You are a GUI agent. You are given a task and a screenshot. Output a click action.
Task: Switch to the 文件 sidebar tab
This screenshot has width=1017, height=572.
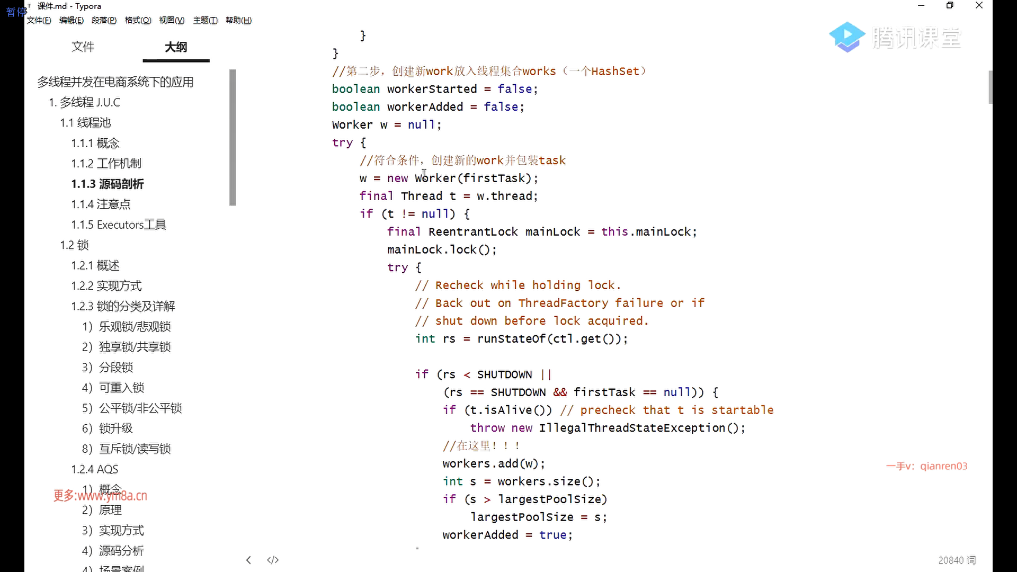83,47
